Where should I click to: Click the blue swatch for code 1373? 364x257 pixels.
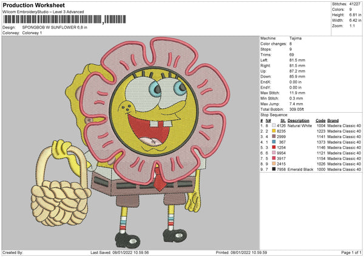[274, 142]
